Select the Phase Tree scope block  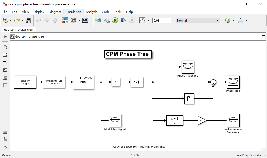[233, 82]
